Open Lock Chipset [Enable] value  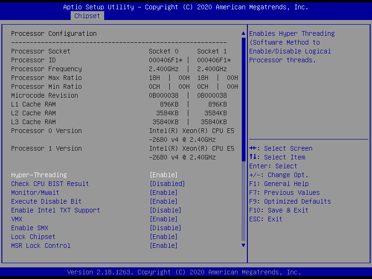[164, 237]
